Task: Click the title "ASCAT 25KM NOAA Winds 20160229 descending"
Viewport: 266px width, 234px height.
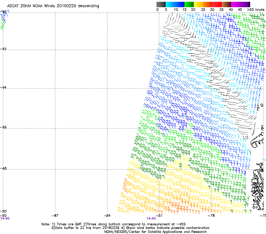Action: (x=53, y=6)
